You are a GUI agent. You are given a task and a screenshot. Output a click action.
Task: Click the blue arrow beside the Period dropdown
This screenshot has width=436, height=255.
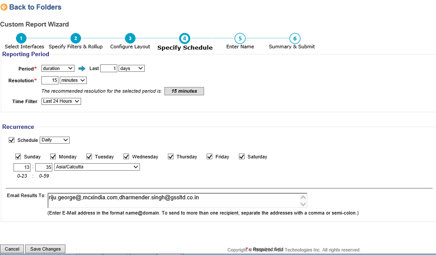coord(82,68)
